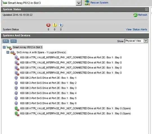
Task: Click the critical alert count 8
Action: click(48, 29)
